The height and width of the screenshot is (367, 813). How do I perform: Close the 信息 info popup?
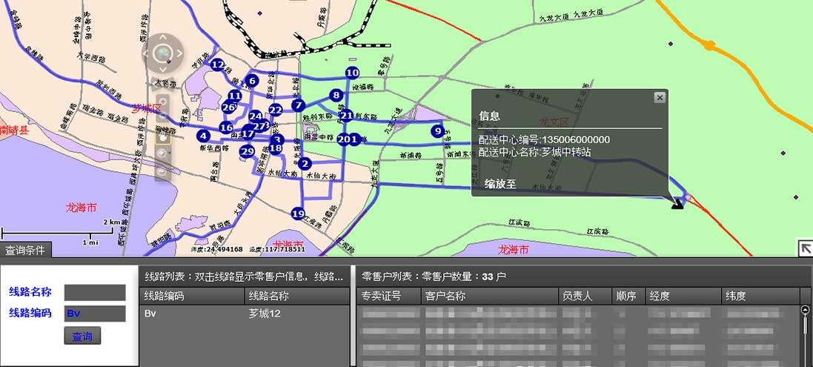point(659,97)
